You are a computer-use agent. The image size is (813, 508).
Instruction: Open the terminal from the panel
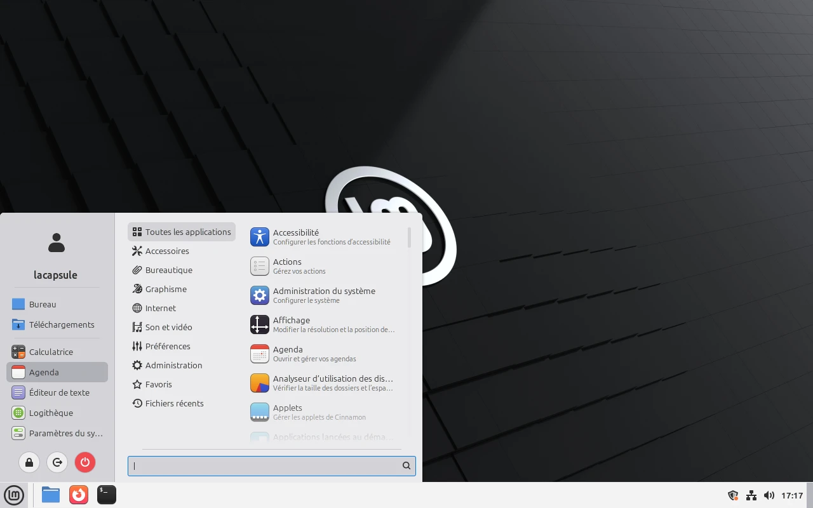[107, 495]
